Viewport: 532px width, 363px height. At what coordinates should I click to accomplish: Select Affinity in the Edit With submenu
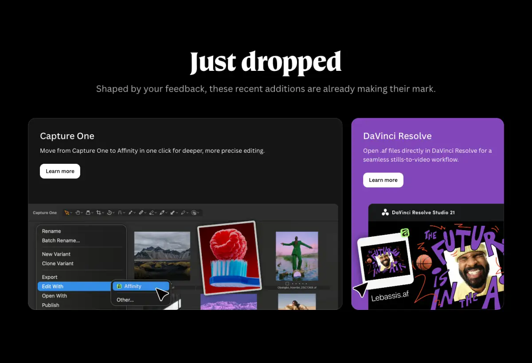coord(141,286)
